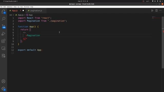Switch to the App.js tab
Viewport: 164px width, 92px height.
15,10
